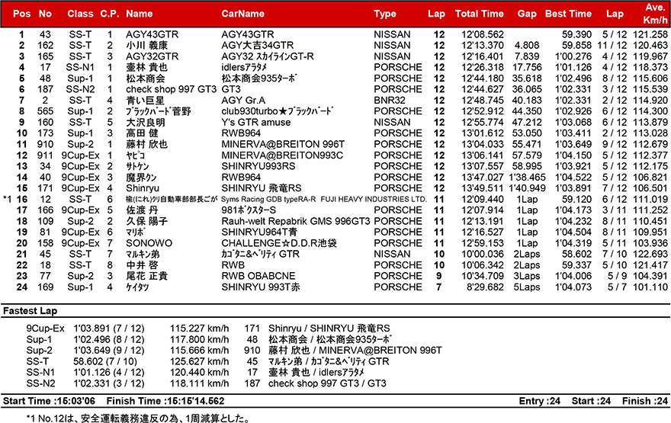
Task: Select 'Start Time :15:03'06' text
Action: click(50, 401)
